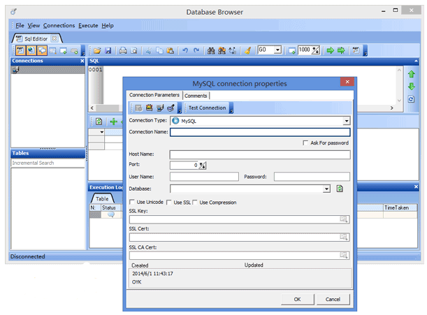Open the GO delimiter dropdown in toolbar
Image resolution: width=427 pixels, height=315 pixels.
(278, 50)
